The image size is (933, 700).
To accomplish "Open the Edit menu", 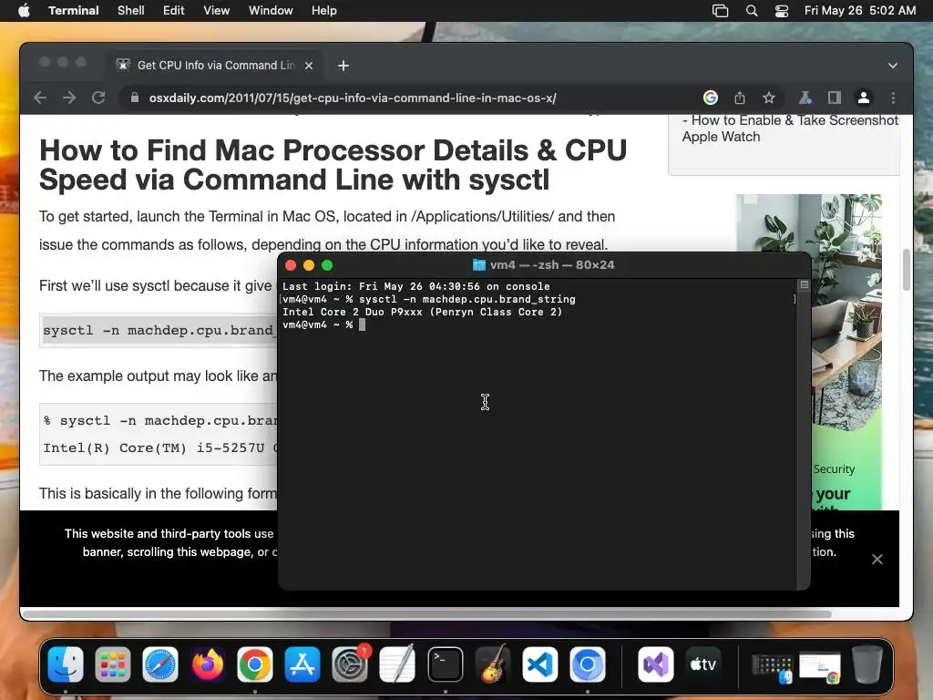I will [173, 11].
